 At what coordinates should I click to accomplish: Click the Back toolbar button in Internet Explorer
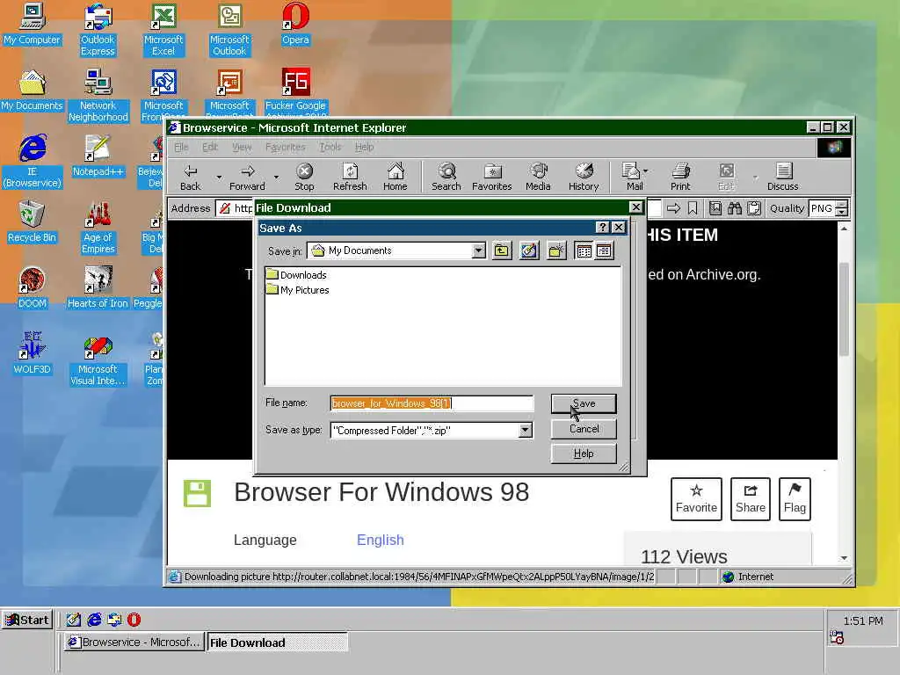(190, 177)
